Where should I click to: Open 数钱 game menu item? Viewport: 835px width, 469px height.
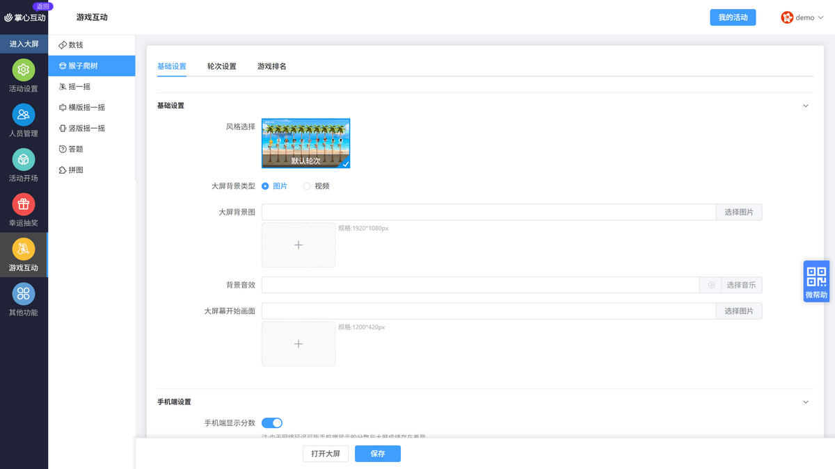click(x=92, y=45)
